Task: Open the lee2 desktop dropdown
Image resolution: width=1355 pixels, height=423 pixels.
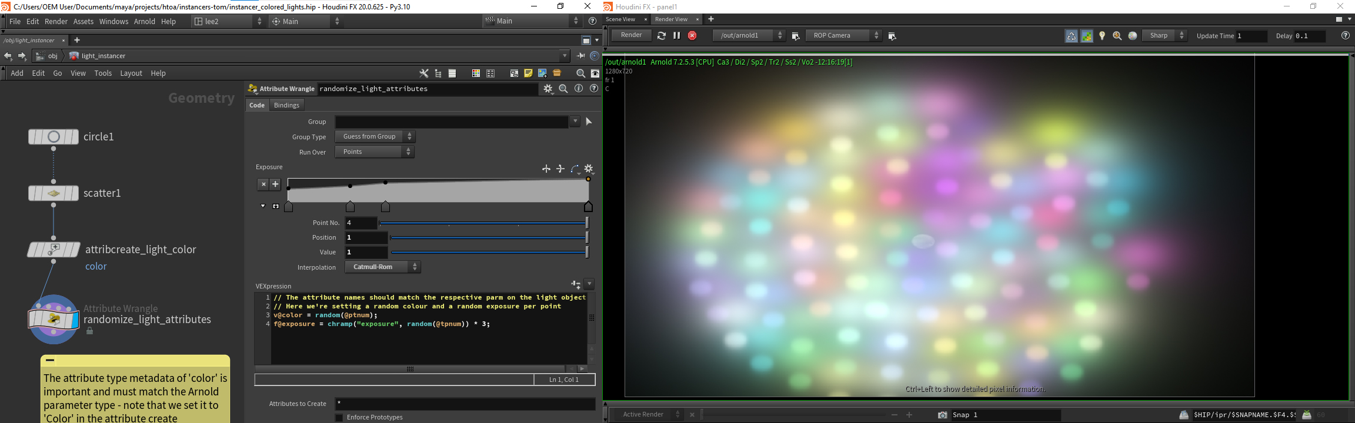Action: click(x=229, y=21)
